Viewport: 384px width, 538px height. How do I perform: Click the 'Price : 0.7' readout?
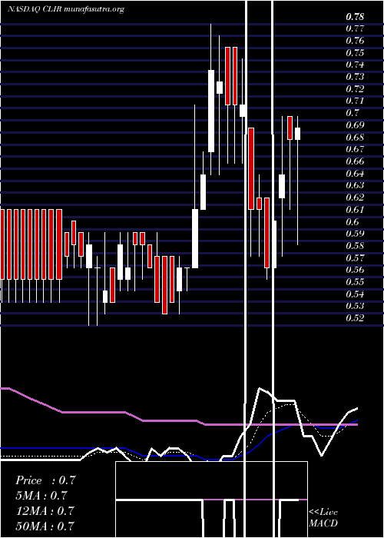[45, 480]
